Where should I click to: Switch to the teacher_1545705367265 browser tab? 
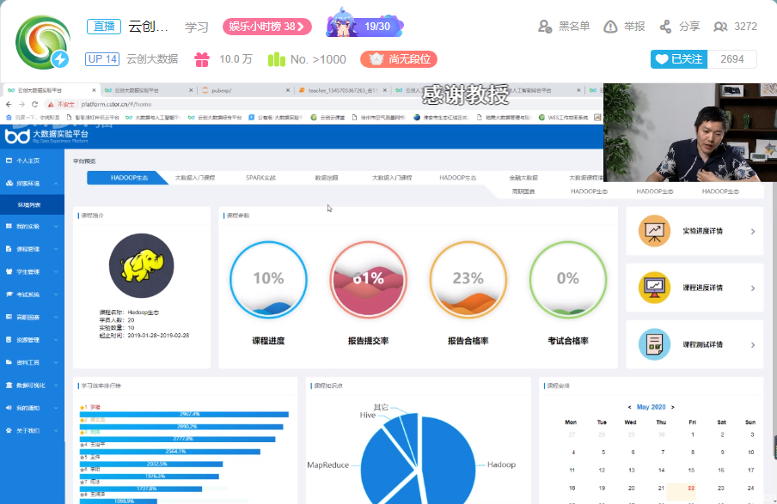point(343,91)
